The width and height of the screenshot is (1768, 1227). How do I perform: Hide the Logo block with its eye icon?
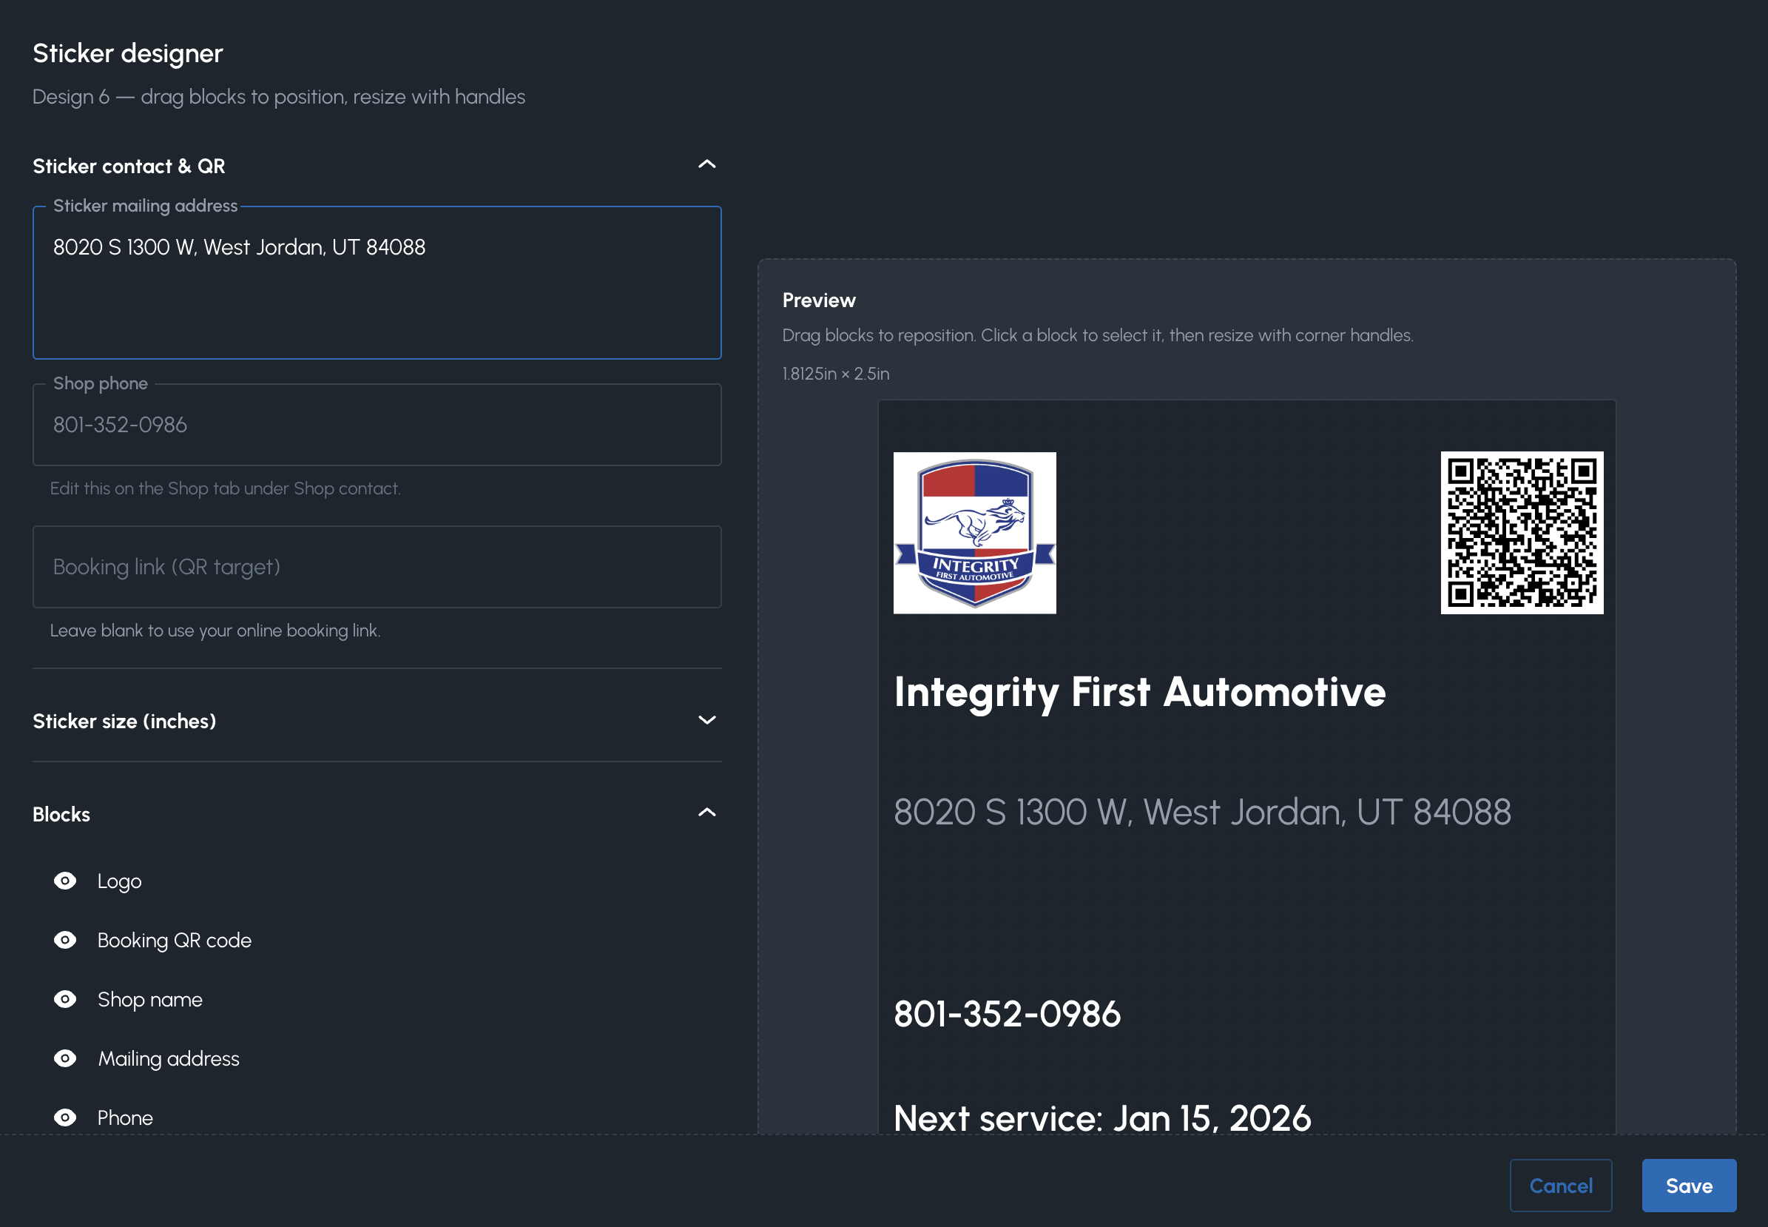[x=65, y=881]
